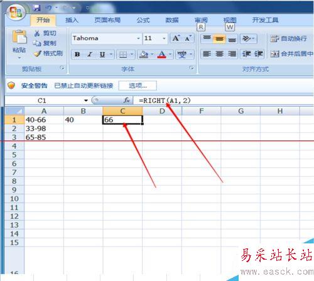Expand the paste options arrow under 粘贴

(x=19, y=58)
